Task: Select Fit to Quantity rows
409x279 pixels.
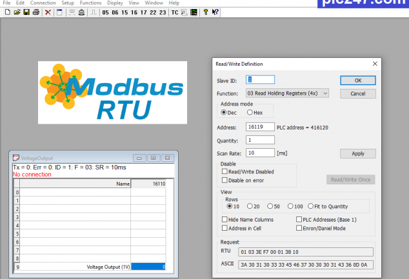Action: [311, 206]
